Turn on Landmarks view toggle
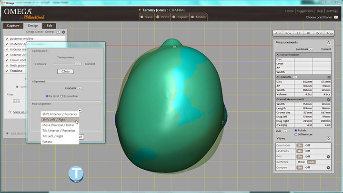The image size is (343, 193). (x=300, y=151)
